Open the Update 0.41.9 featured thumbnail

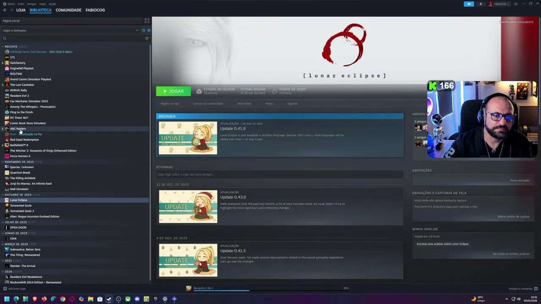tap(188, 138)
